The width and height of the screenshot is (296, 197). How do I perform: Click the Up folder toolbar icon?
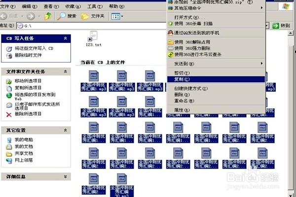click(48, 16)
